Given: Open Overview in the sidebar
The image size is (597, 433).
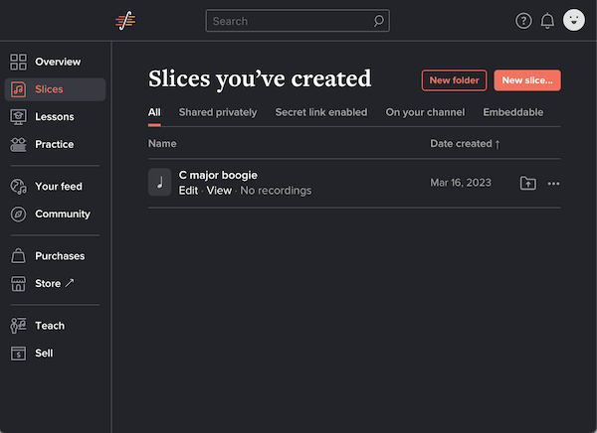Looking at the screenshot, I should pos(57,62).
